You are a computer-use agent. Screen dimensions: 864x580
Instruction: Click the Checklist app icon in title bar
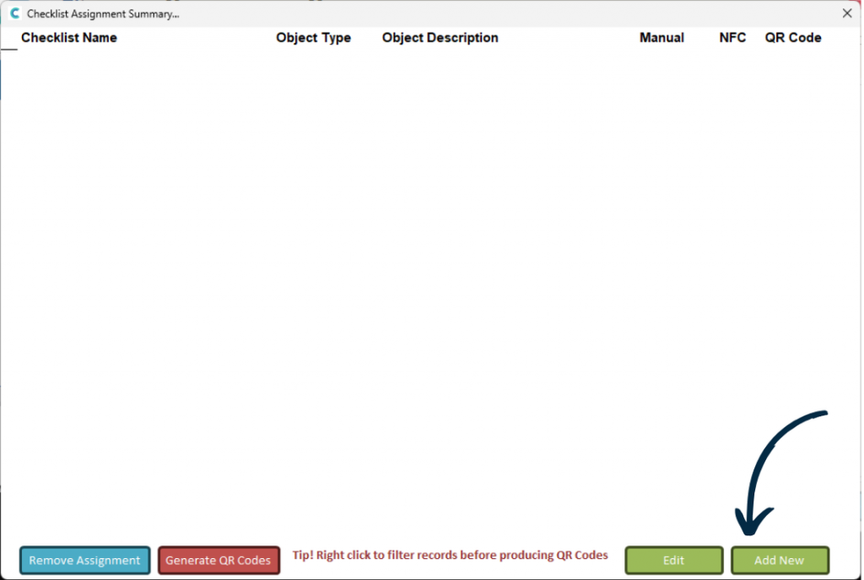pos(14,14)
